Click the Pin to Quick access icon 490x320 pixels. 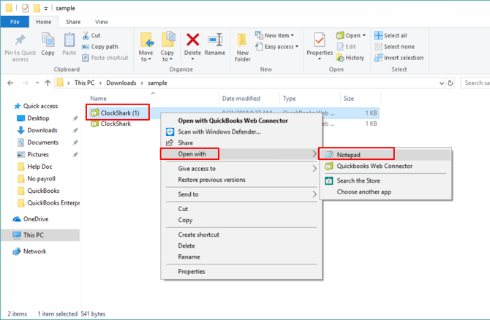[20, 41]
